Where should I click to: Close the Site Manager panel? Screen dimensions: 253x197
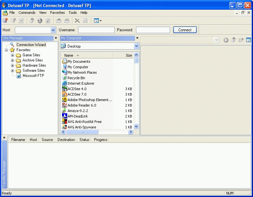point(56,38)
